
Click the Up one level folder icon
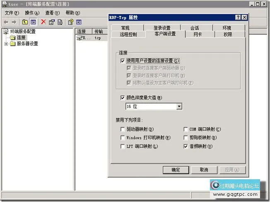[x=25, y=22]
